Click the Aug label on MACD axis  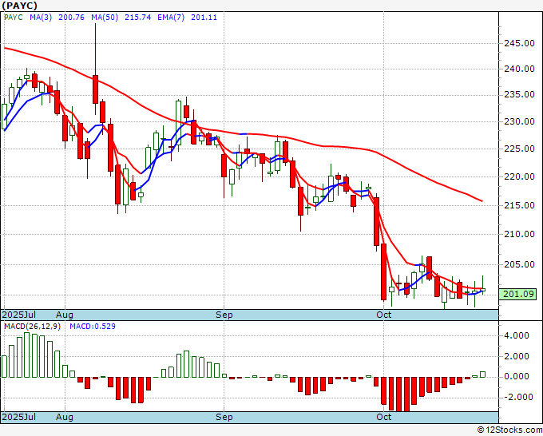[65, 417]
